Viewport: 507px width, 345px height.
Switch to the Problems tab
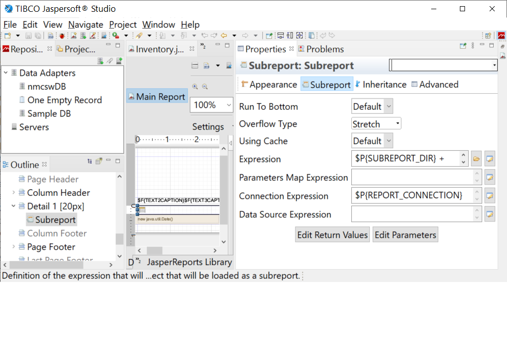coord(321,49)
